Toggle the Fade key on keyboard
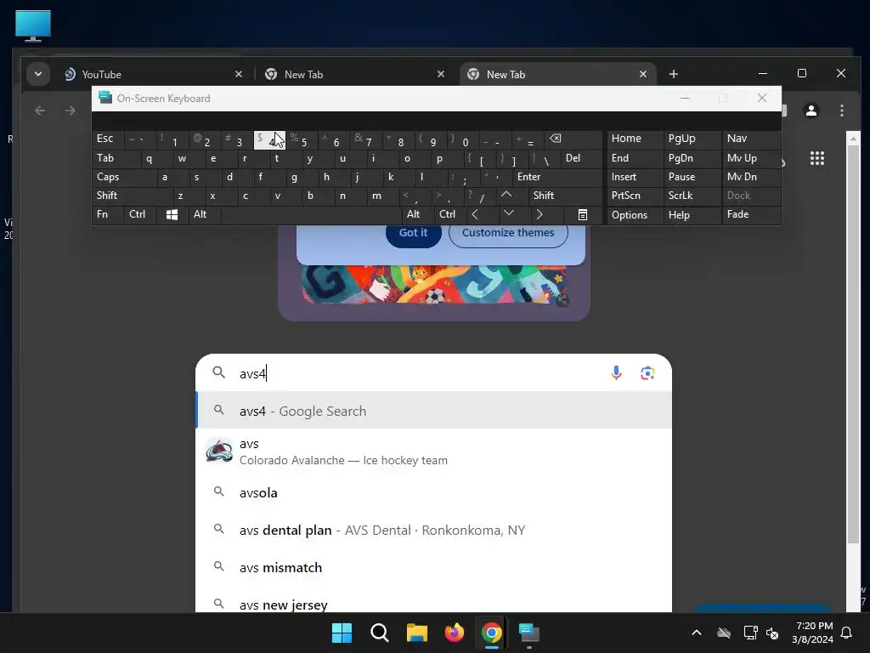Viewport: 870px width, 653px height. [x=751, y=214]
